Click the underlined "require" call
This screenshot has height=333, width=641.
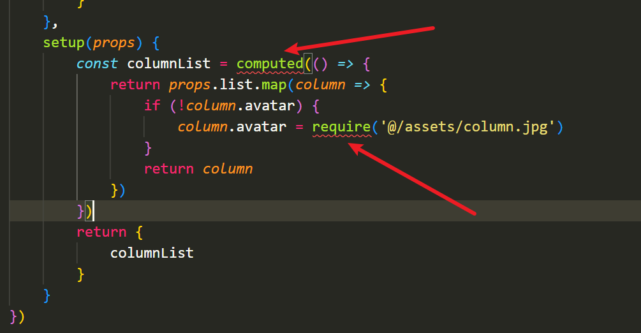[341, 127]
